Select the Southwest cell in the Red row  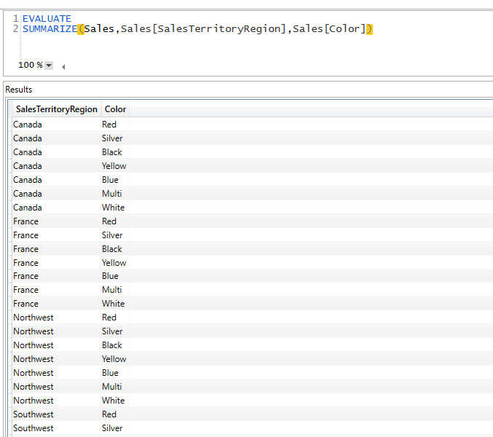point(57,414)
